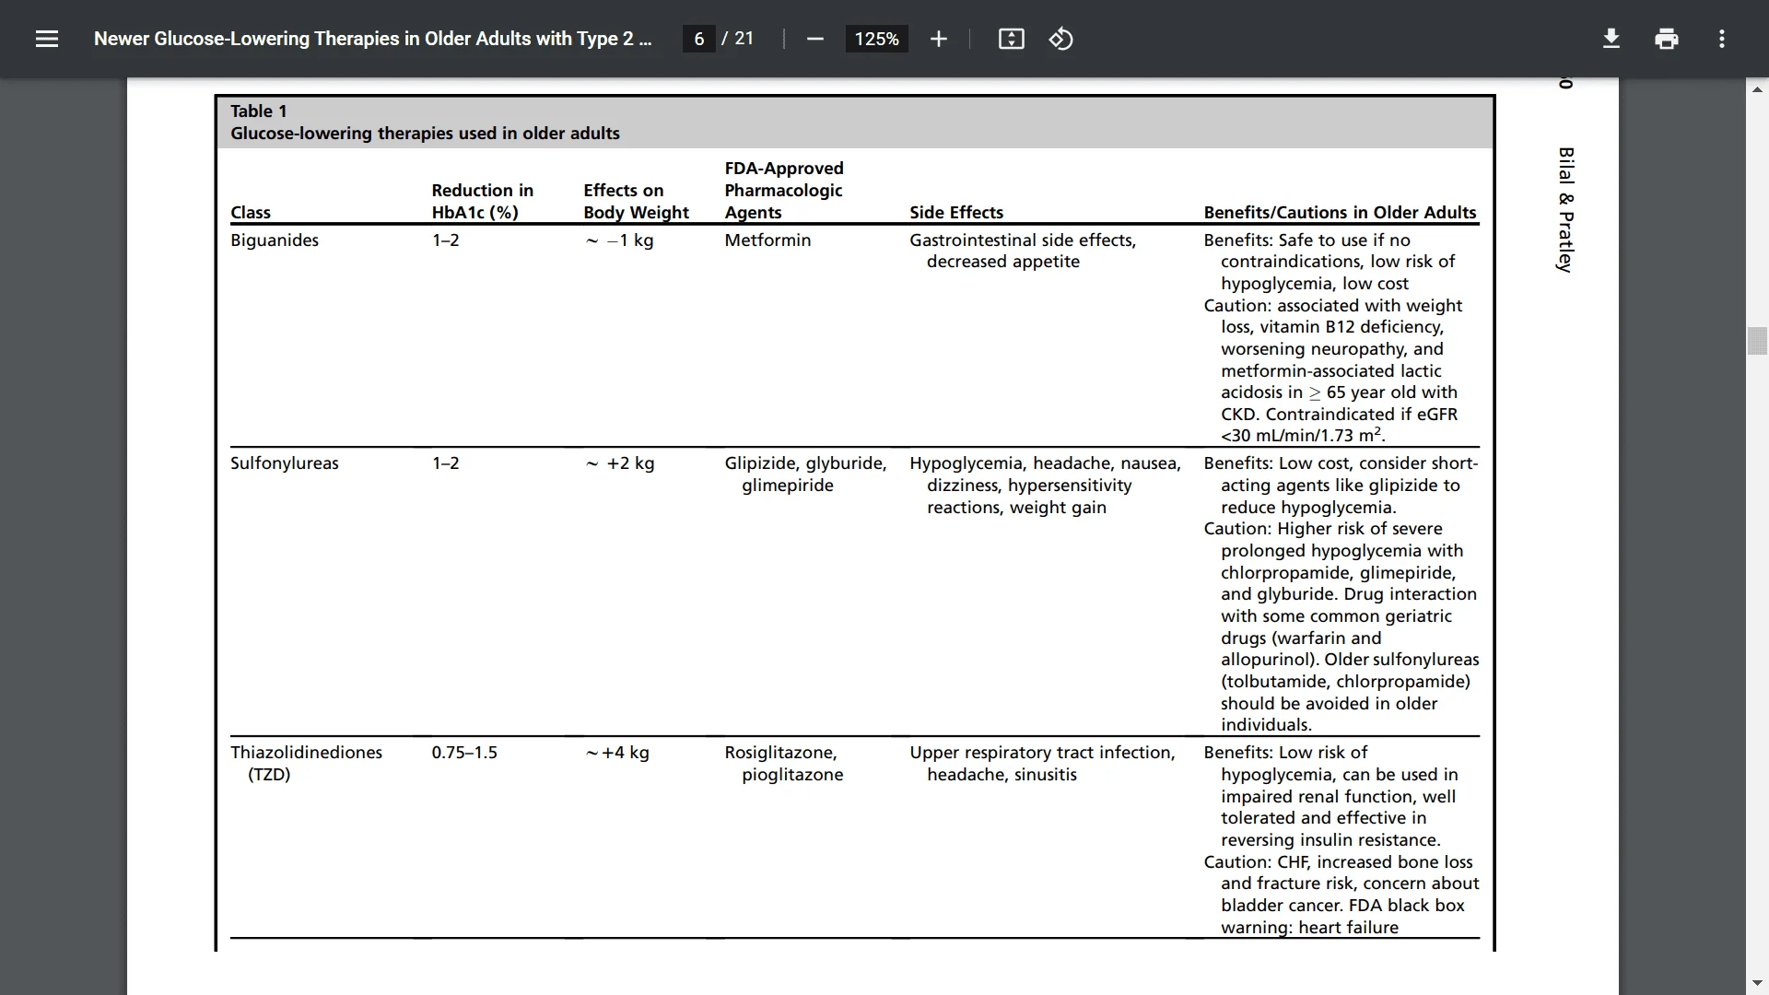This screenshot has height=995, width=1769.
Task: Click 'Caution: associated with weight' text
Action: point(1332,306)
